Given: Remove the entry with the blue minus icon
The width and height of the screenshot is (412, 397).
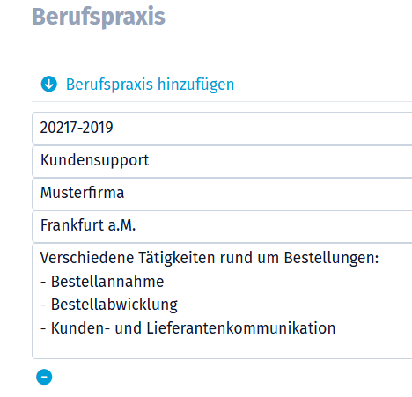Looking at the screenshot, I should click(x=44, y=377).
